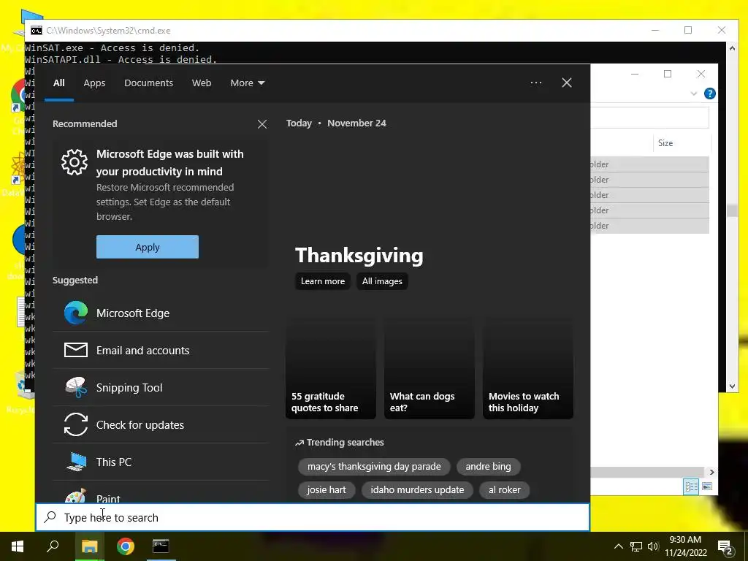Viewport: 748px width, 561px height.
Task: Apply recommended Edge settings
Action: (x=148, y=247)
